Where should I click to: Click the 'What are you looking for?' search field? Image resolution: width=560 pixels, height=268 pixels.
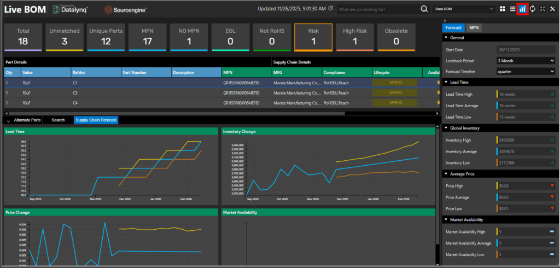[x=377, y=9]
